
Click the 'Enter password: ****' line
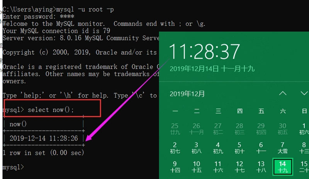pos(38,17)
